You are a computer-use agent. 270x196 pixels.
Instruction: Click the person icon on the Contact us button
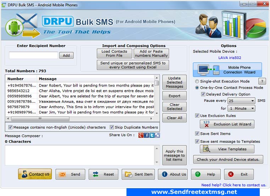pyautogui.click(x=24, y=174)
